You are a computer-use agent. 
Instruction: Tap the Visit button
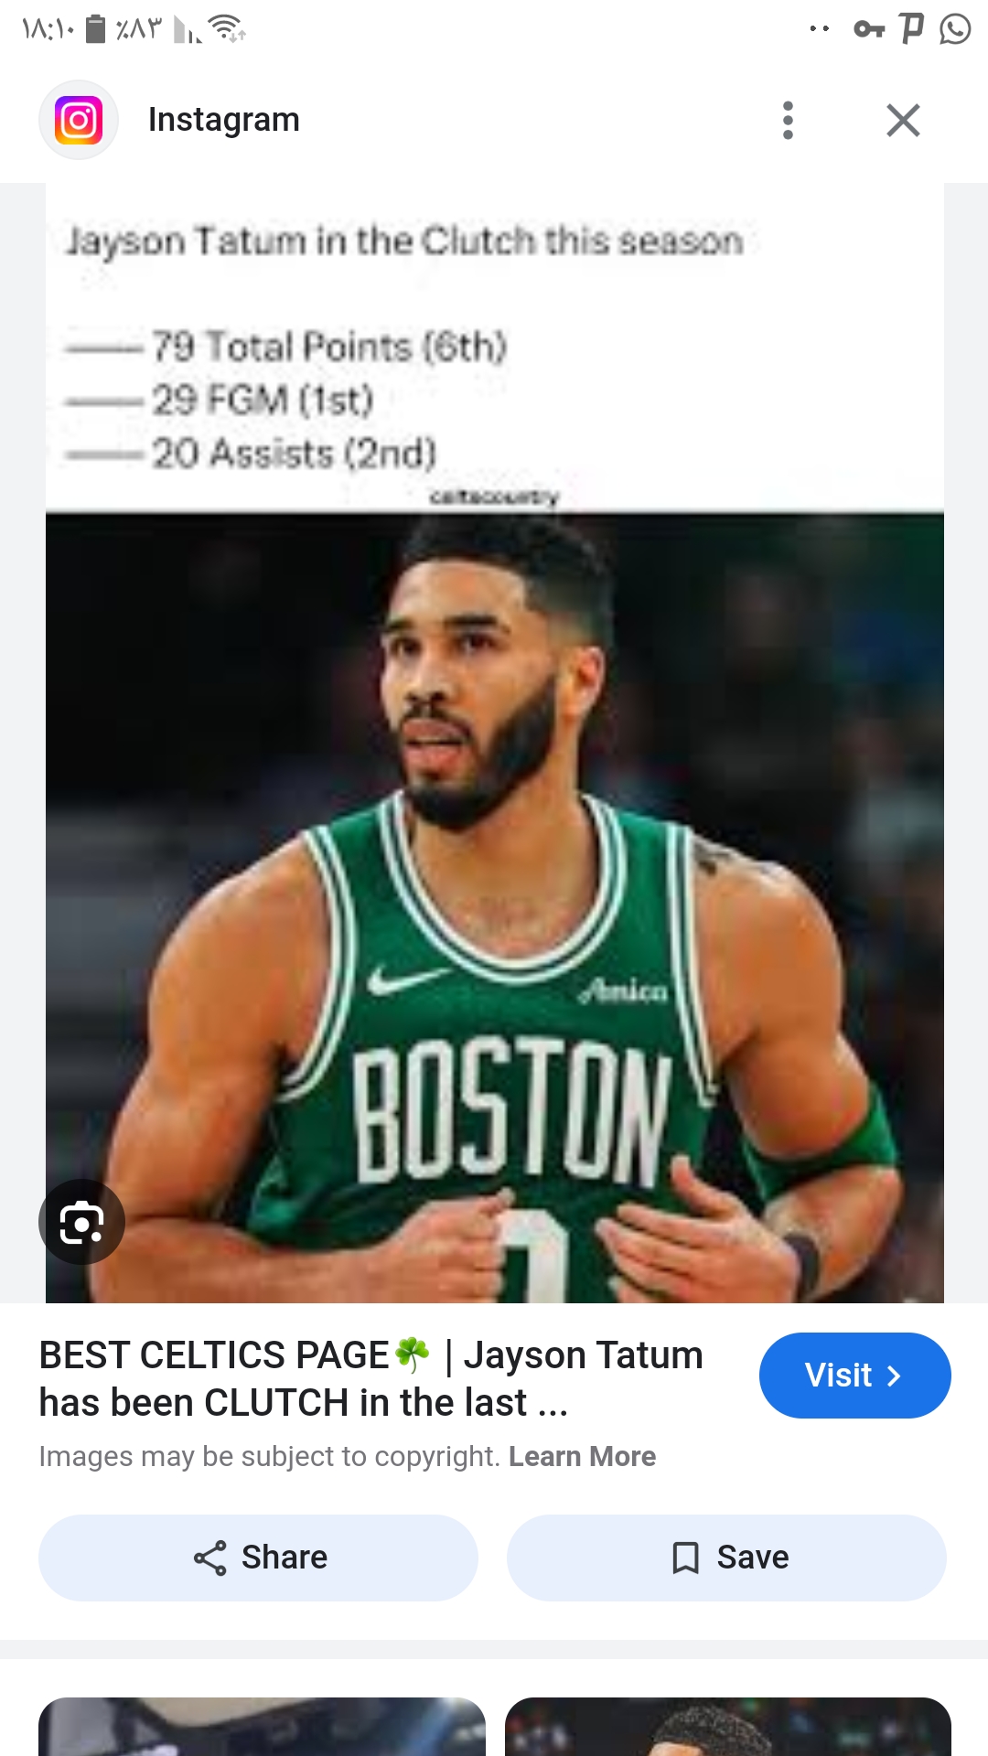[x=854, y=1376]
